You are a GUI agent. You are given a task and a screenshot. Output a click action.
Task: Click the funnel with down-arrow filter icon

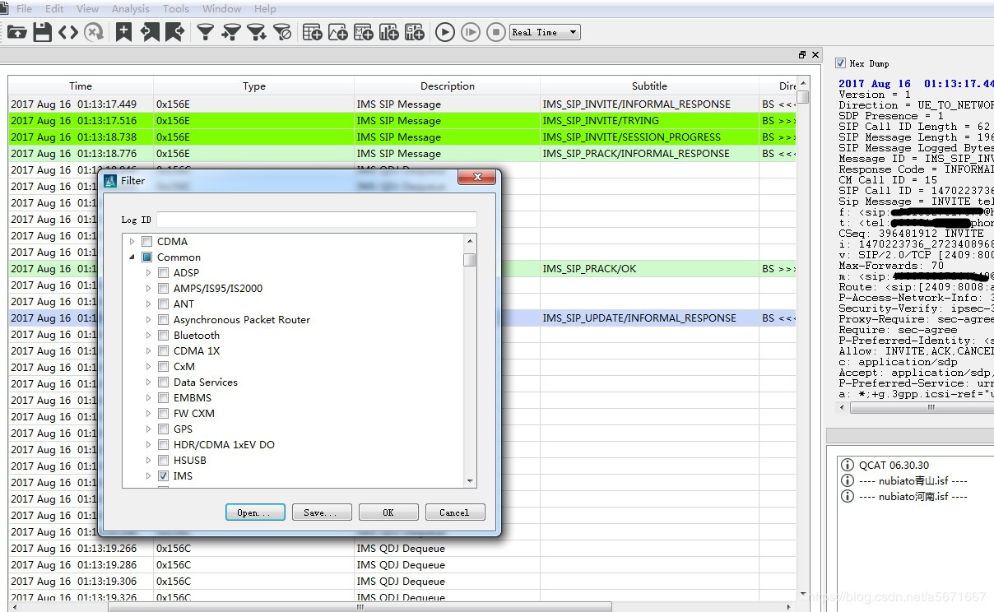(x=257, y=32)
